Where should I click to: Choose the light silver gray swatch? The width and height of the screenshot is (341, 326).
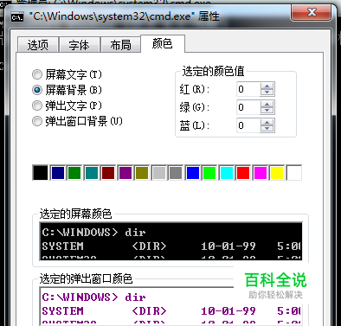tap(159, 173)
